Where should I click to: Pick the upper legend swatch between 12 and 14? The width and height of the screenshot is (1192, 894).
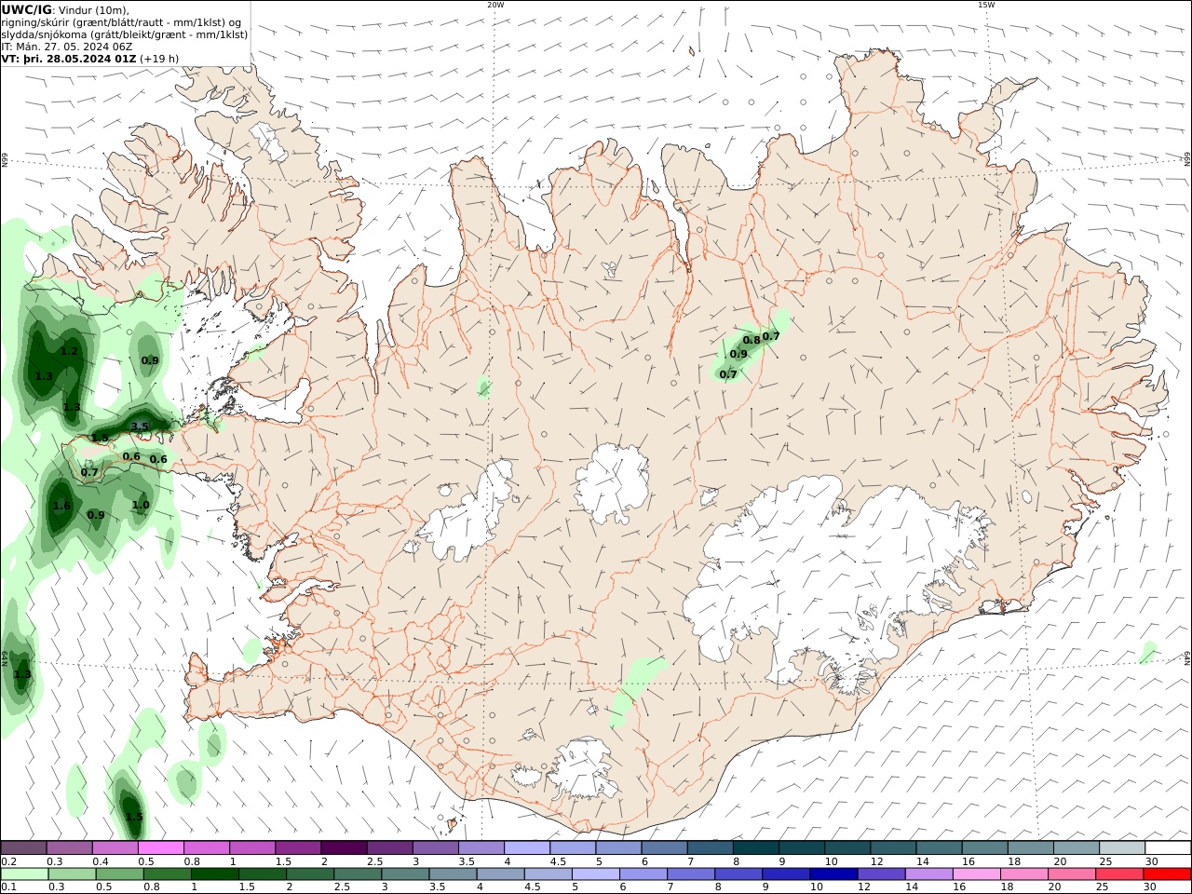click(893, 847)
